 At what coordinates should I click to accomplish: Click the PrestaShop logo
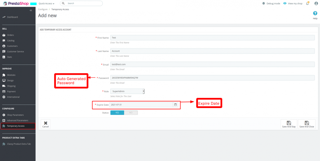[x=16, y=3]
